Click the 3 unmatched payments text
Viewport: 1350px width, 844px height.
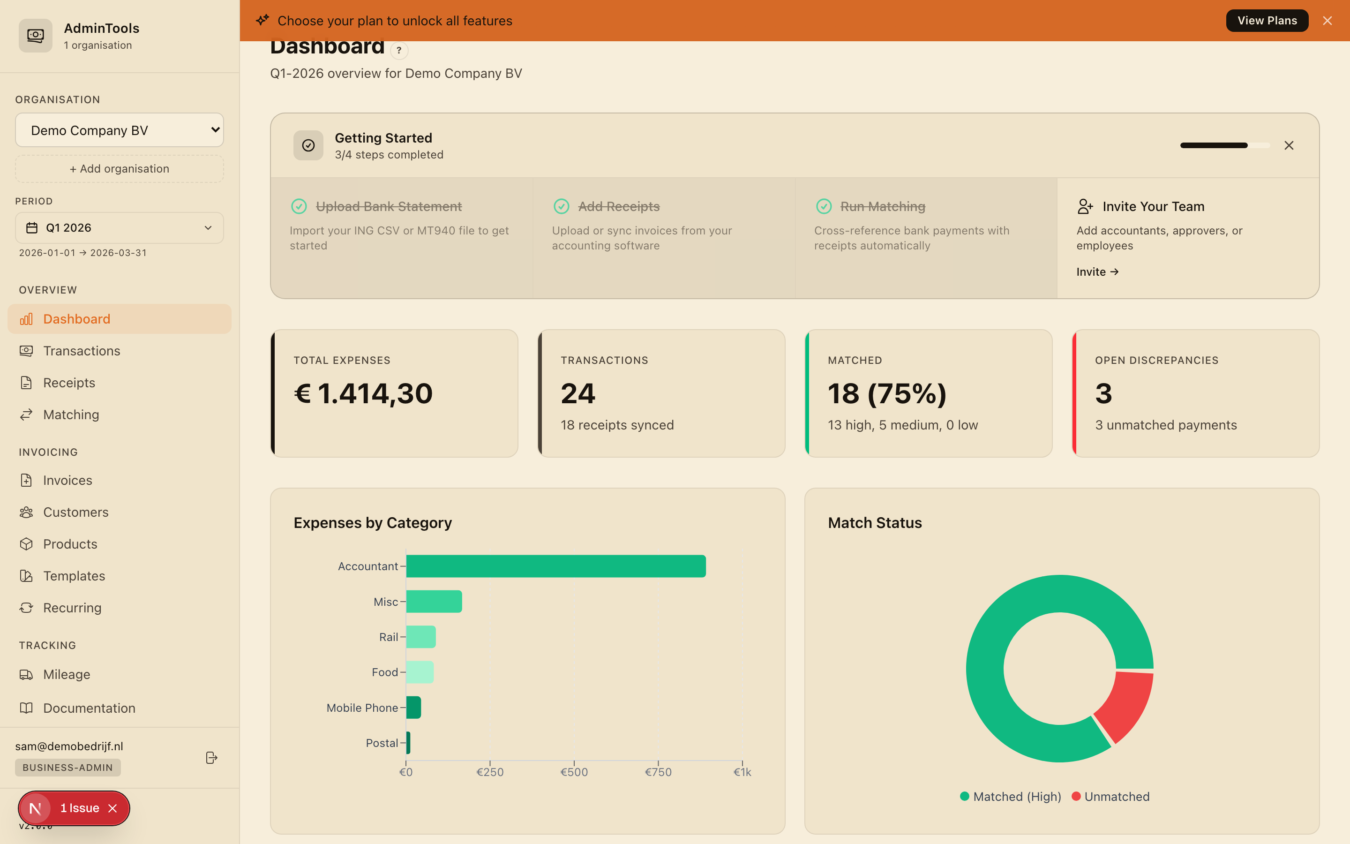click(x=1166, y=425)
